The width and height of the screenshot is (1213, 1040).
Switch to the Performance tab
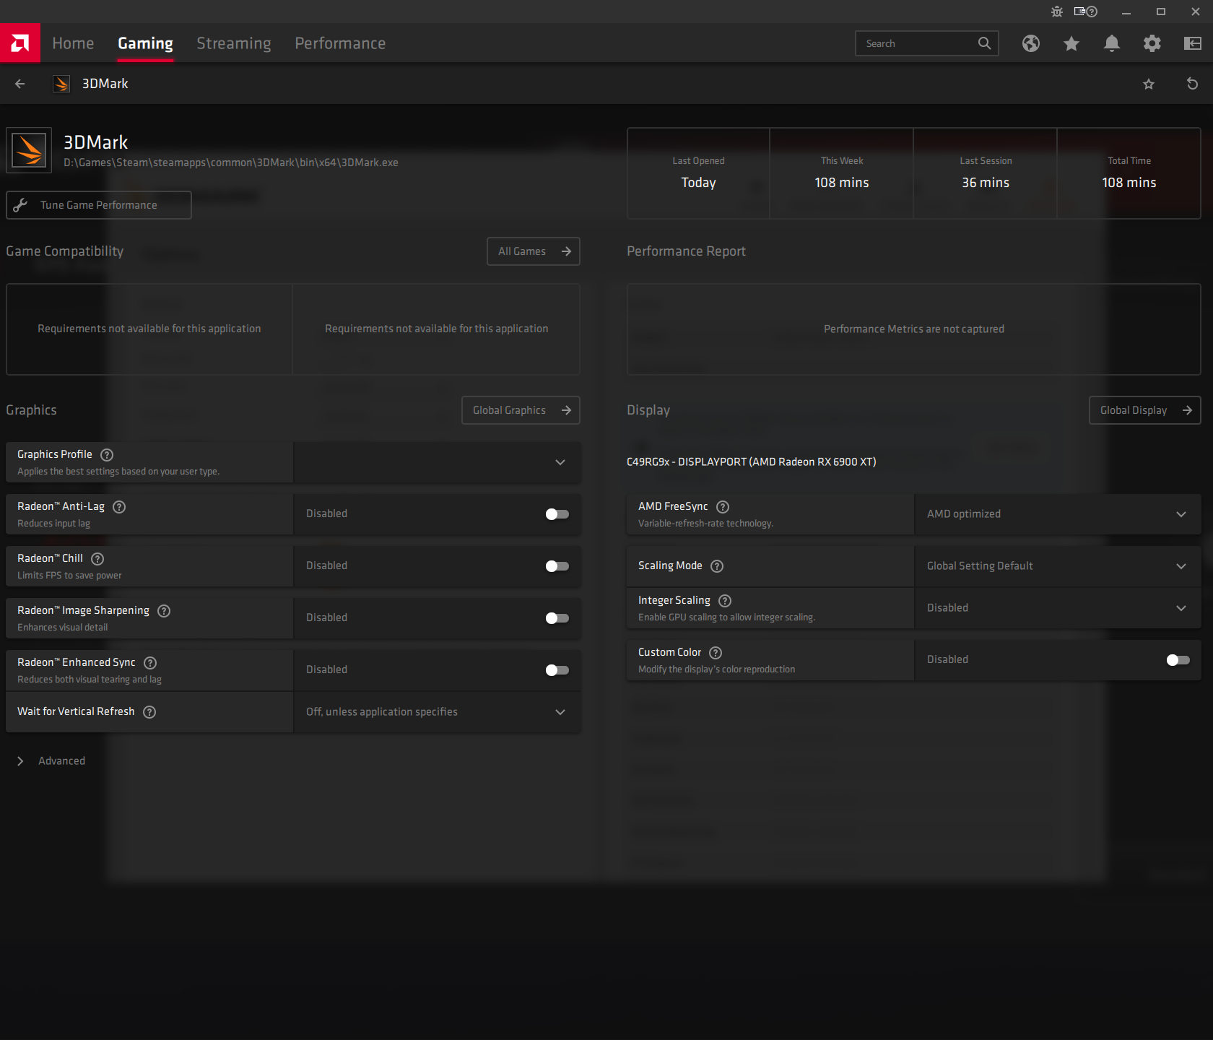pyautogui.click(x=340, y=43)
